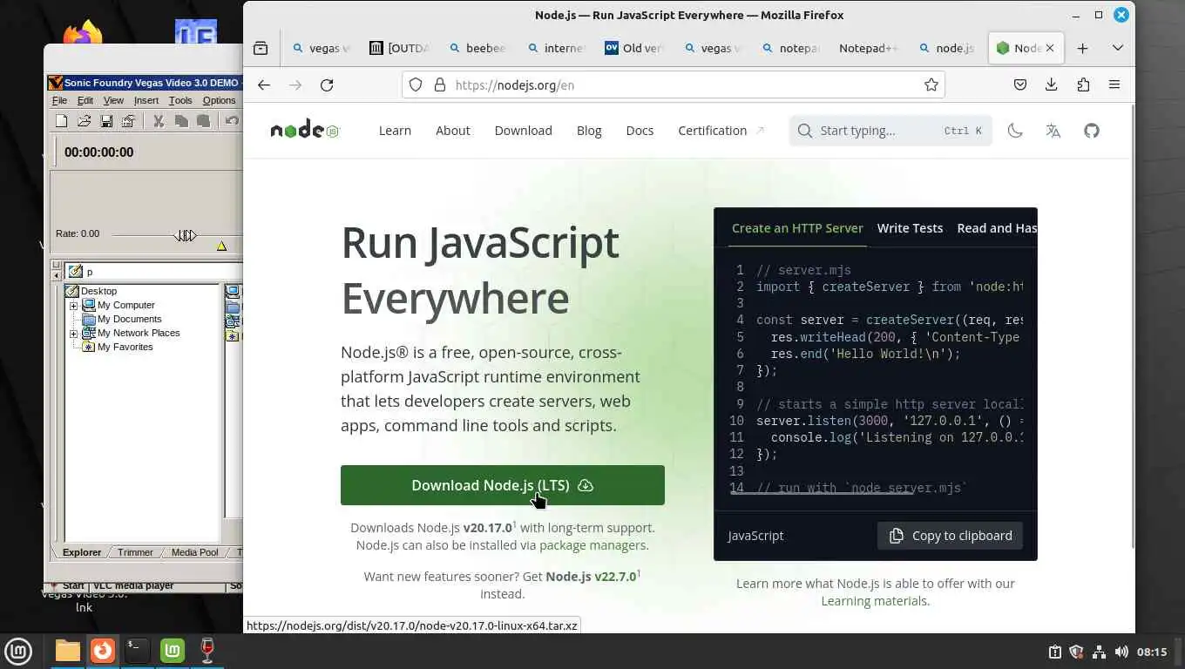Click the Rate scrub slider handle in Vegas
The height and width of the screenshot is (669, 1185).
point(185,235)
